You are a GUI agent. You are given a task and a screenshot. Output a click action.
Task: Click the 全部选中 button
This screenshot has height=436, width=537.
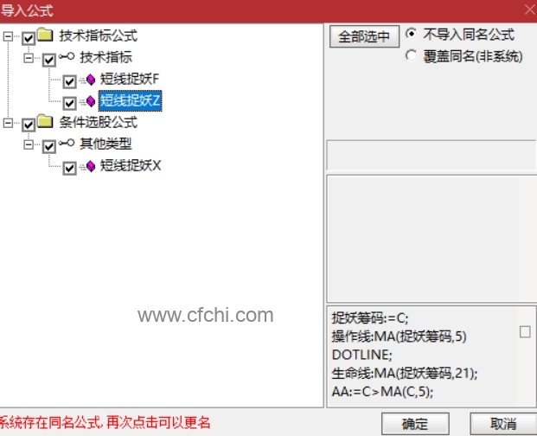point(364,36)
